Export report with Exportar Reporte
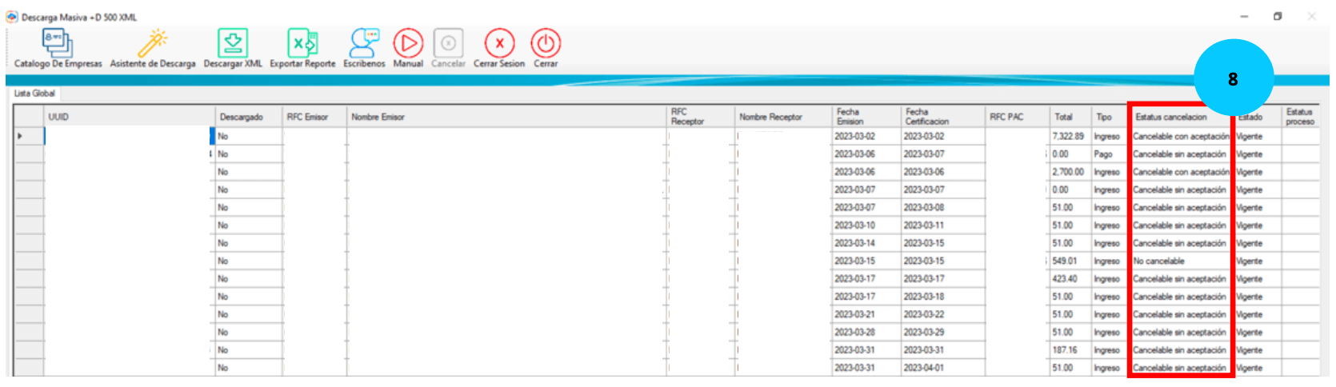 (x=302, y=45)
